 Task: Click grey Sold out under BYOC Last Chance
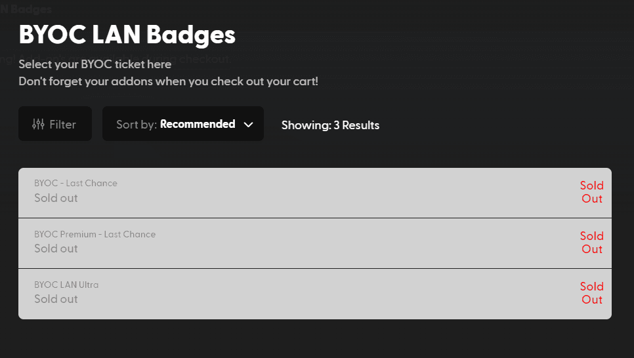(56, 198)
